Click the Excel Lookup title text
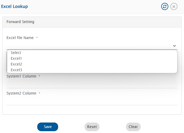 (15, 7)
